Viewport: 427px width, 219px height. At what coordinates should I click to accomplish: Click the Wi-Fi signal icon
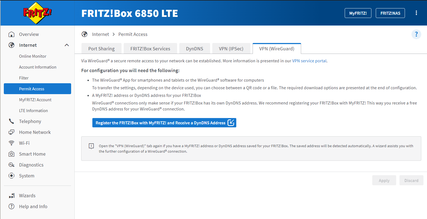point(11,143)
